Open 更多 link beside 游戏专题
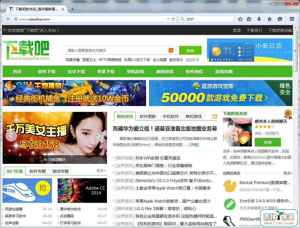Screen dimensions: 300x228 point(101,170)
